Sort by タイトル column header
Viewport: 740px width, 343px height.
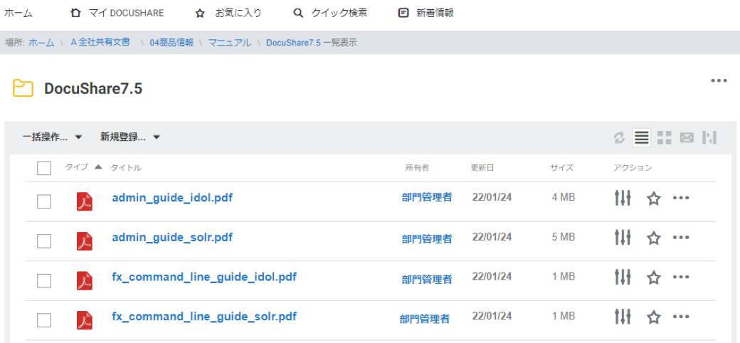(125, 167)
